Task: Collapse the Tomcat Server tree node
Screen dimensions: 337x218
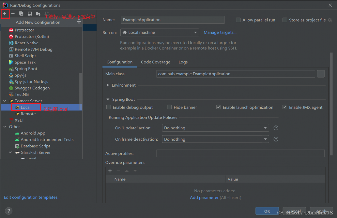Action: click(5, 101)
